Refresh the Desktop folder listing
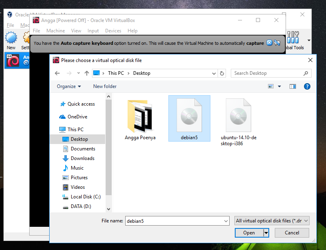Screen dimensions: 326x250 click(x=222, y=73)
